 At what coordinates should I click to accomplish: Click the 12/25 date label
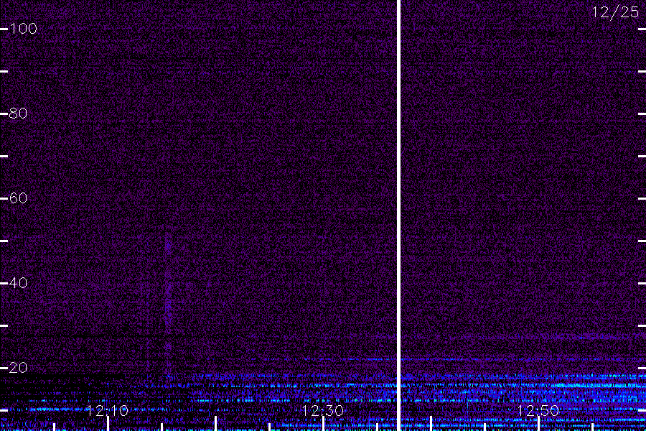coord(616,12)
